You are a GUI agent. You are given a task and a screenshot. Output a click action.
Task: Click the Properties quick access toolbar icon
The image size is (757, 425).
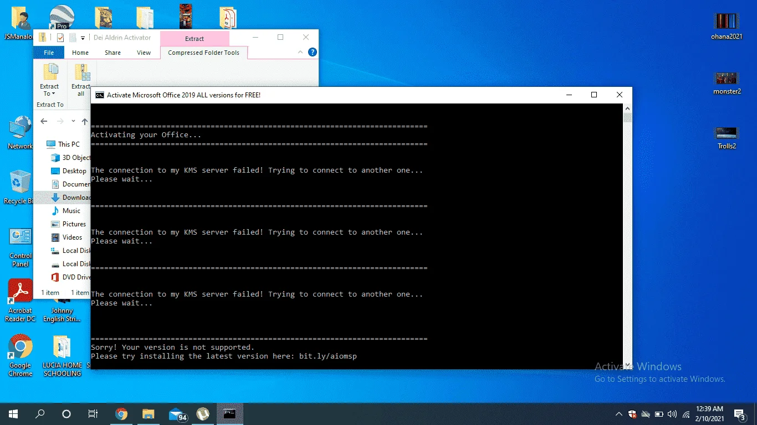61,38
